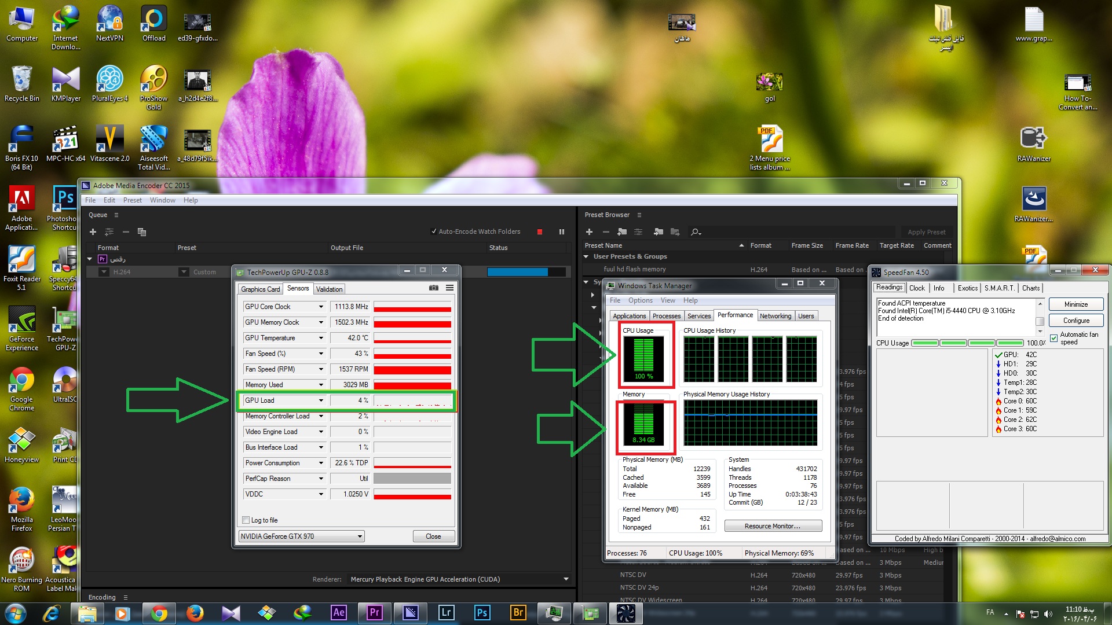This screenshot has height=625, width=1112.
Task: Open Custom preset dropdown in queue
Action: [x=184, y=272]
